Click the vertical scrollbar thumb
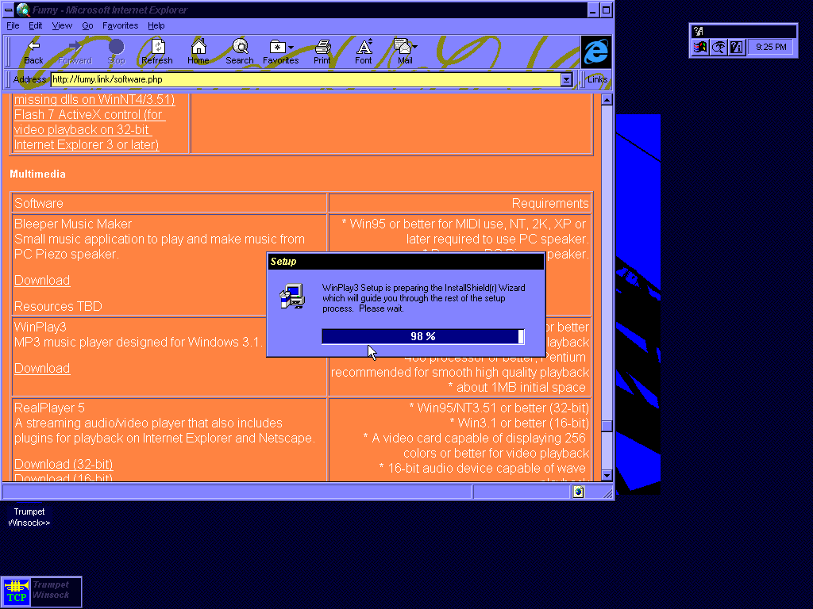 tap(607, 426)
